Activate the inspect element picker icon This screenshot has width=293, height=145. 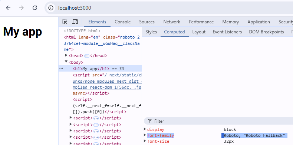coord(65,22)
